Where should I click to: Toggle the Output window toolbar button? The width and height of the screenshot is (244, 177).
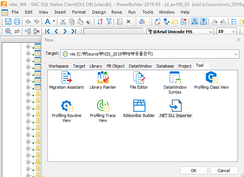point(203,22)
